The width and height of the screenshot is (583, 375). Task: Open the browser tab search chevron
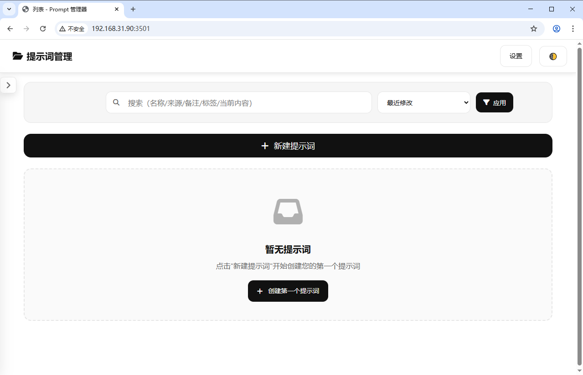(x=9, y=9)
